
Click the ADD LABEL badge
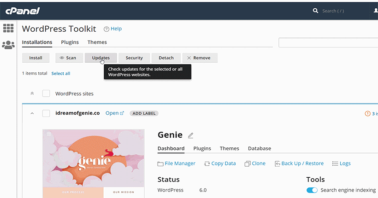(x=144, y=113)
